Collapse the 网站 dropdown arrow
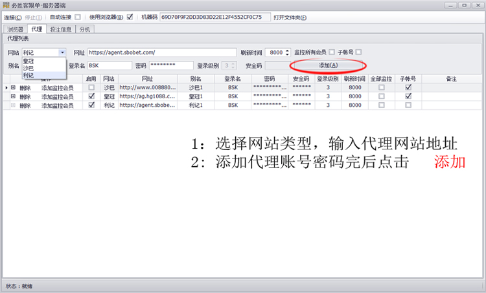The width and height of the screenshot is (486, 293). (62, 52)
